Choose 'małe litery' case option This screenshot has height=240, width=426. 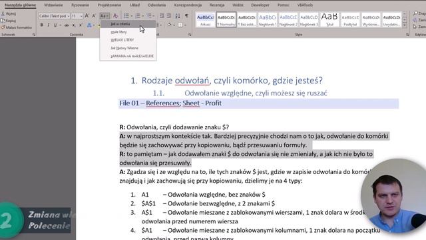pos(128,32)
